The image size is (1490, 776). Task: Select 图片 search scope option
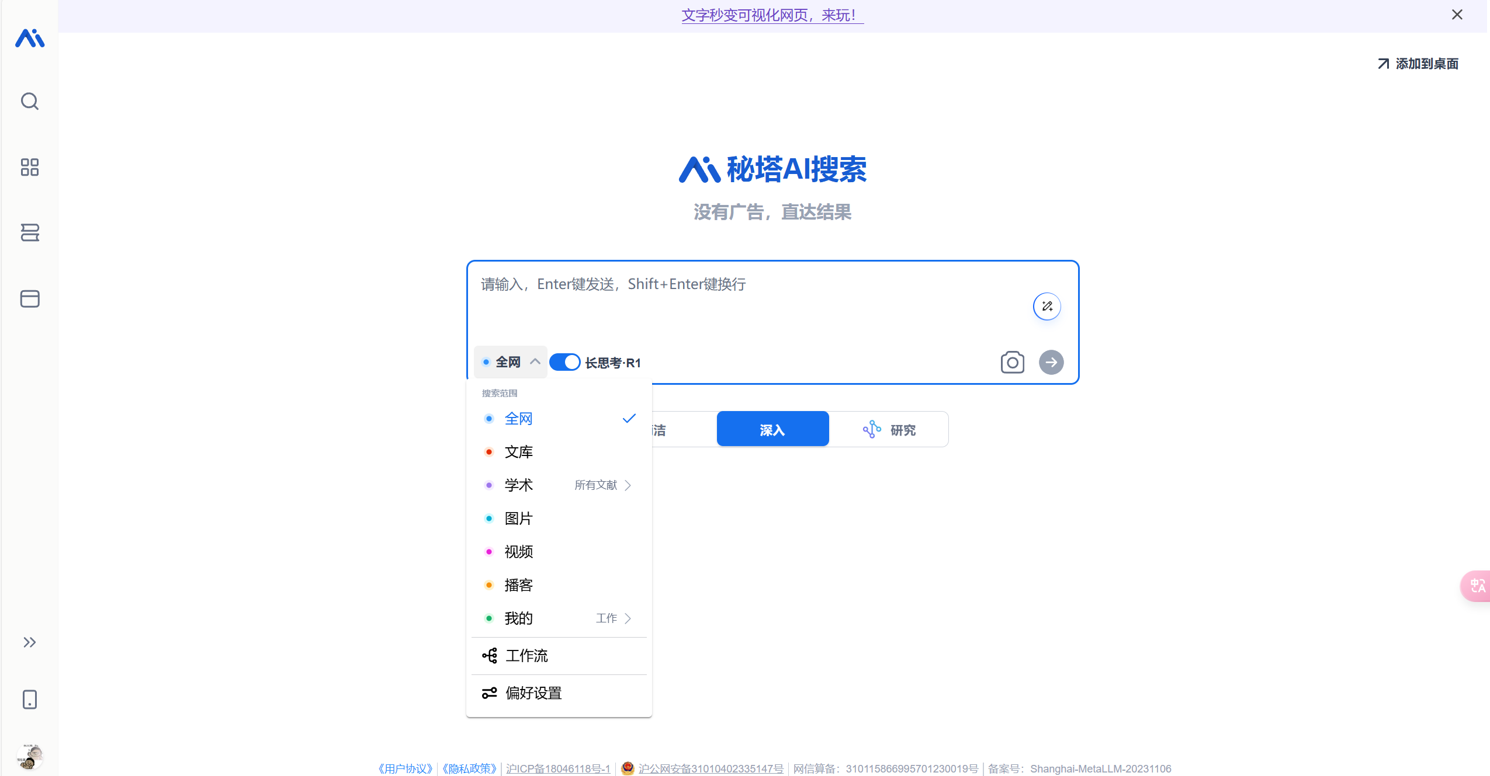519,519
